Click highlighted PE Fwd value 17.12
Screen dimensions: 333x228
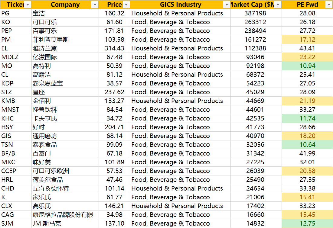tap(307, 40)
